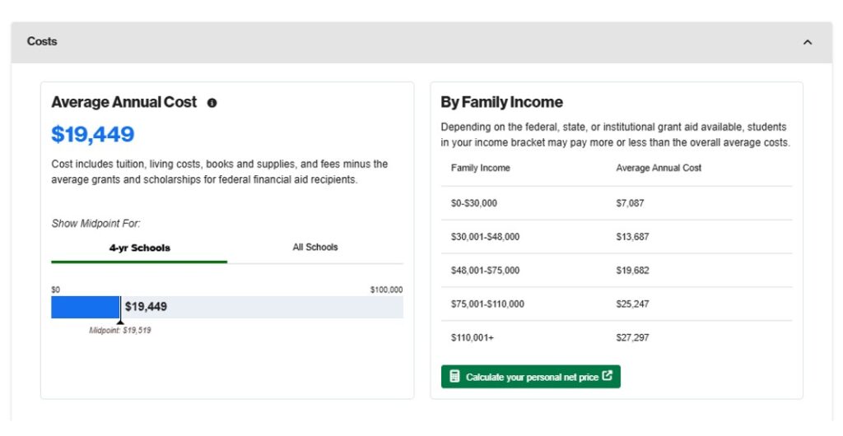Screen dimensions: 843x436
Task: Click the $48,001-$75,000 income bracket
Action: click(x=485, y=271)
